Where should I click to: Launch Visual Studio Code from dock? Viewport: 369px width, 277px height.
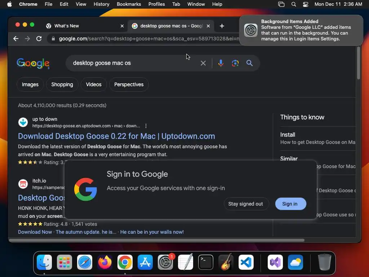coord(246,262)
